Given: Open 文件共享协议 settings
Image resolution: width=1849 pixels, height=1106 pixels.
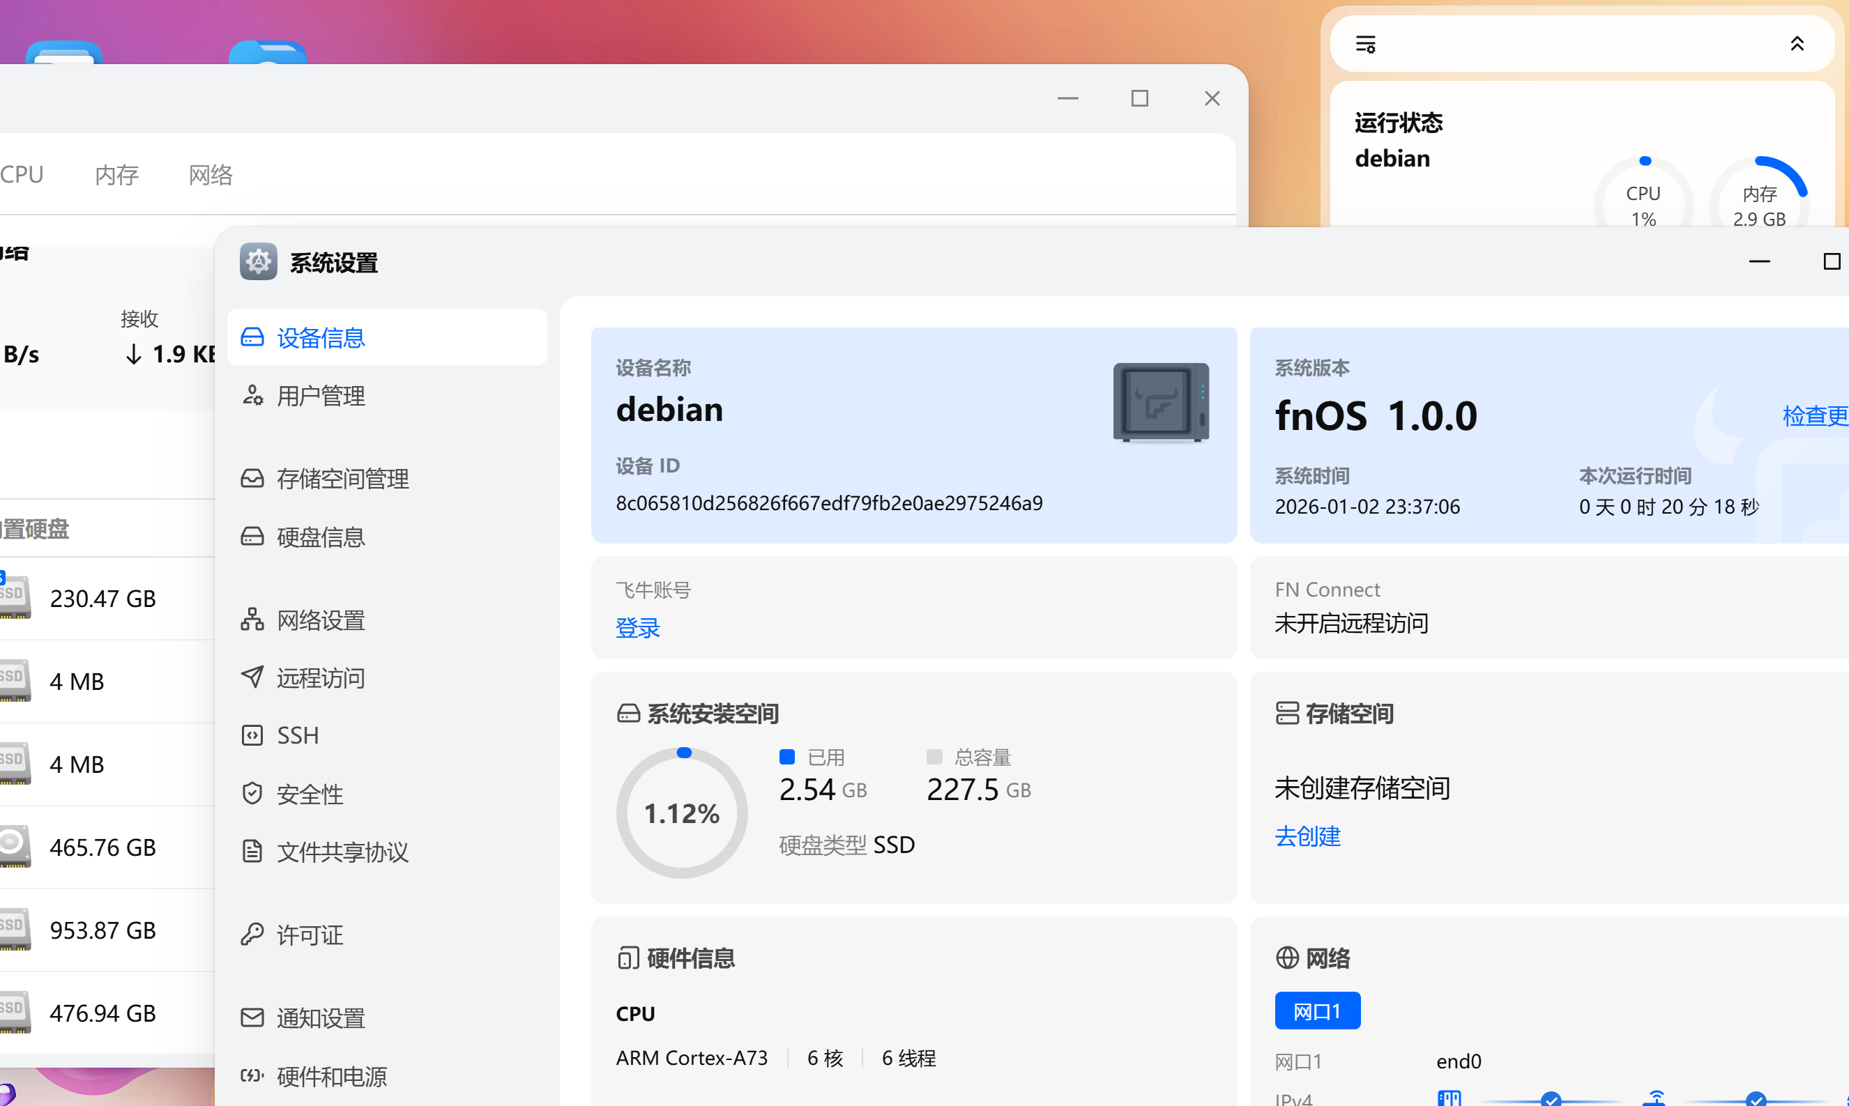Looking at the screenshot, I should coord(342,852).
